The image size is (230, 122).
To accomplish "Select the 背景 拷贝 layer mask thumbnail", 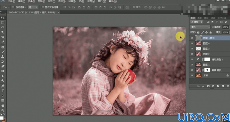I will tap(207, 70).
